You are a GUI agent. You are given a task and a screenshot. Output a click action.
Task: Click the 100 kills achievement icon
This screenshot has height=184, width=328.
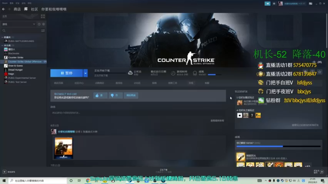tap(241, 157)
